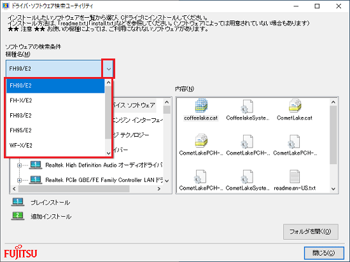Select the CometLake.cat file icon

tap(295, 106)
